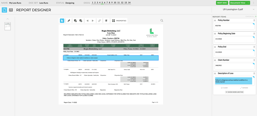Click the 'Report Generator: Steve Reeves' text
257x116 pixels.
click(74, 35)
